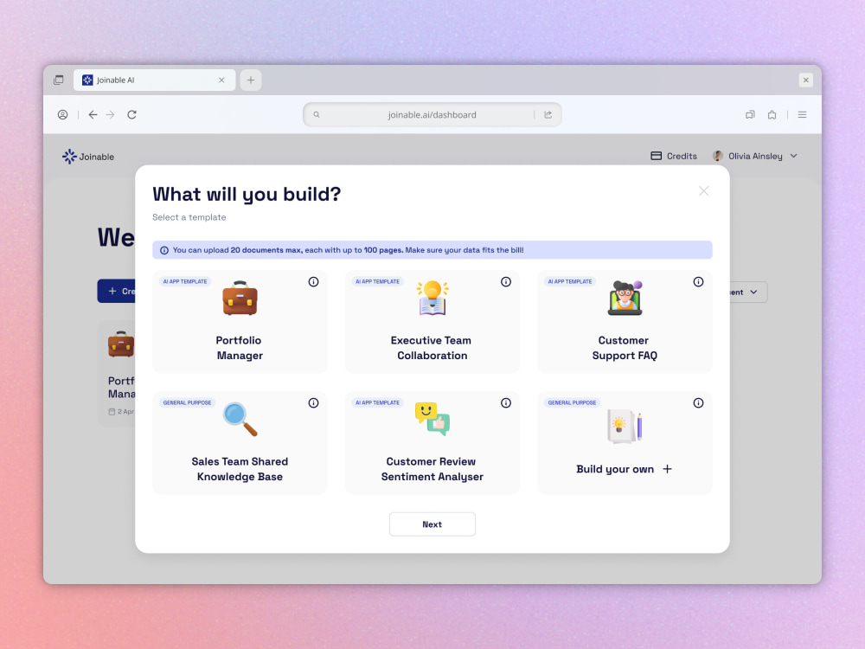Show info for Build your own
Viewport: 865px width, 649px height.
698,403
